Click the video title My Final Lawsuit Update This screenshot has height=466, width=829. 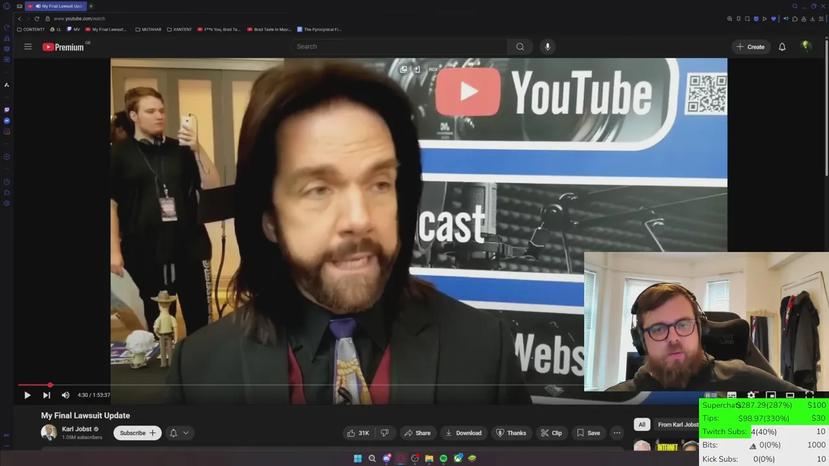85,416
